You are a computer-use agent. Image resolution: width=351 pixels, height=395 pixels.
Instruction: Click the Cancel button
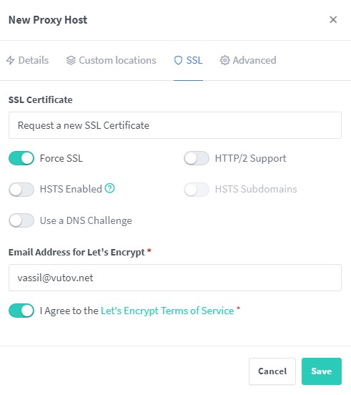point(272,371)
